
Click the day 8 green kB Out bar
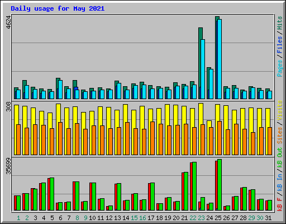[77, 196]
